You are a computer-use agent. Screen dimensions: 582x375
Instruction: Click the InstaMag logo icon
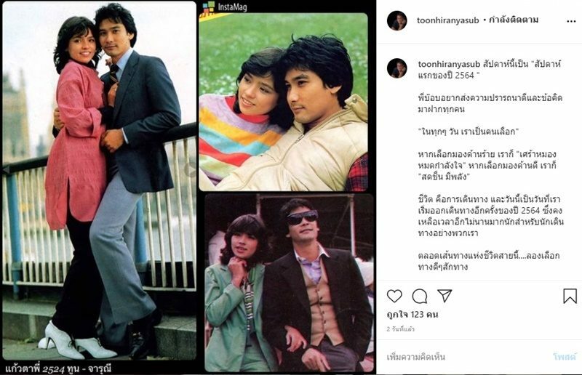(208, 7)
